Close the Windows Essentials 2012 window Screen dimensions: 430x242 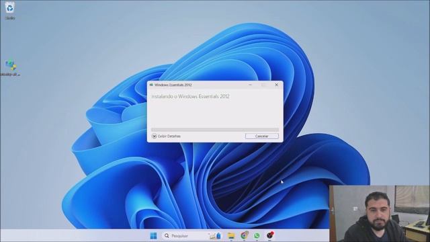(276, 85)
